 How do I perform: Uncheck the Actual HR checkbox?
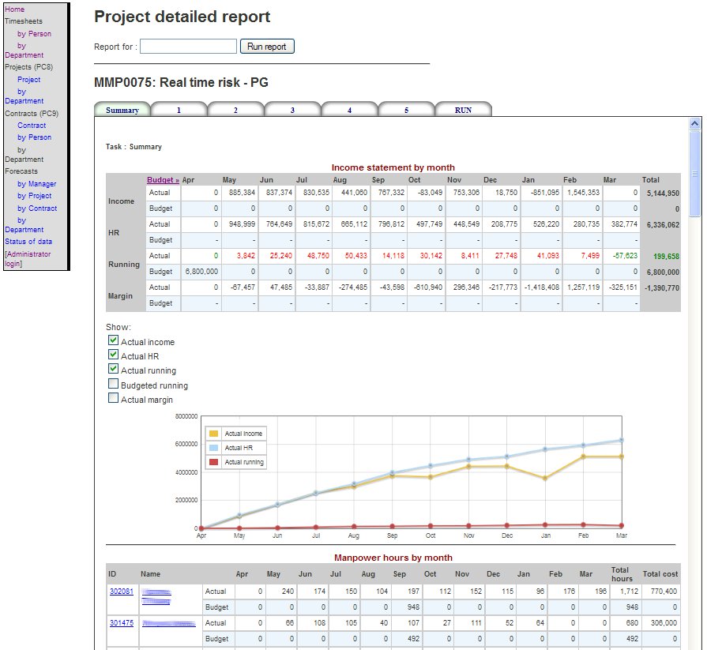click(113, 355)
